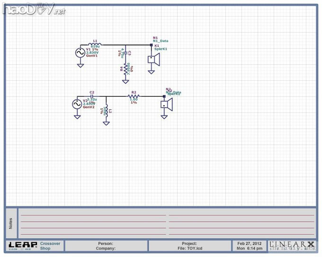322x257 pixels.
Task: Click the Project File TOY.lcd field
Action: pos(189,246)
